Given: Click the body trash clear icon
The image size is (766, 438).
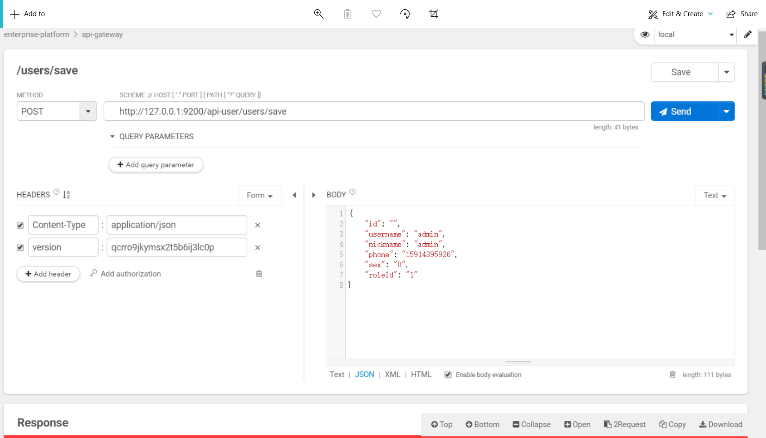Looking at the screenshot, I should click(673, 374).
